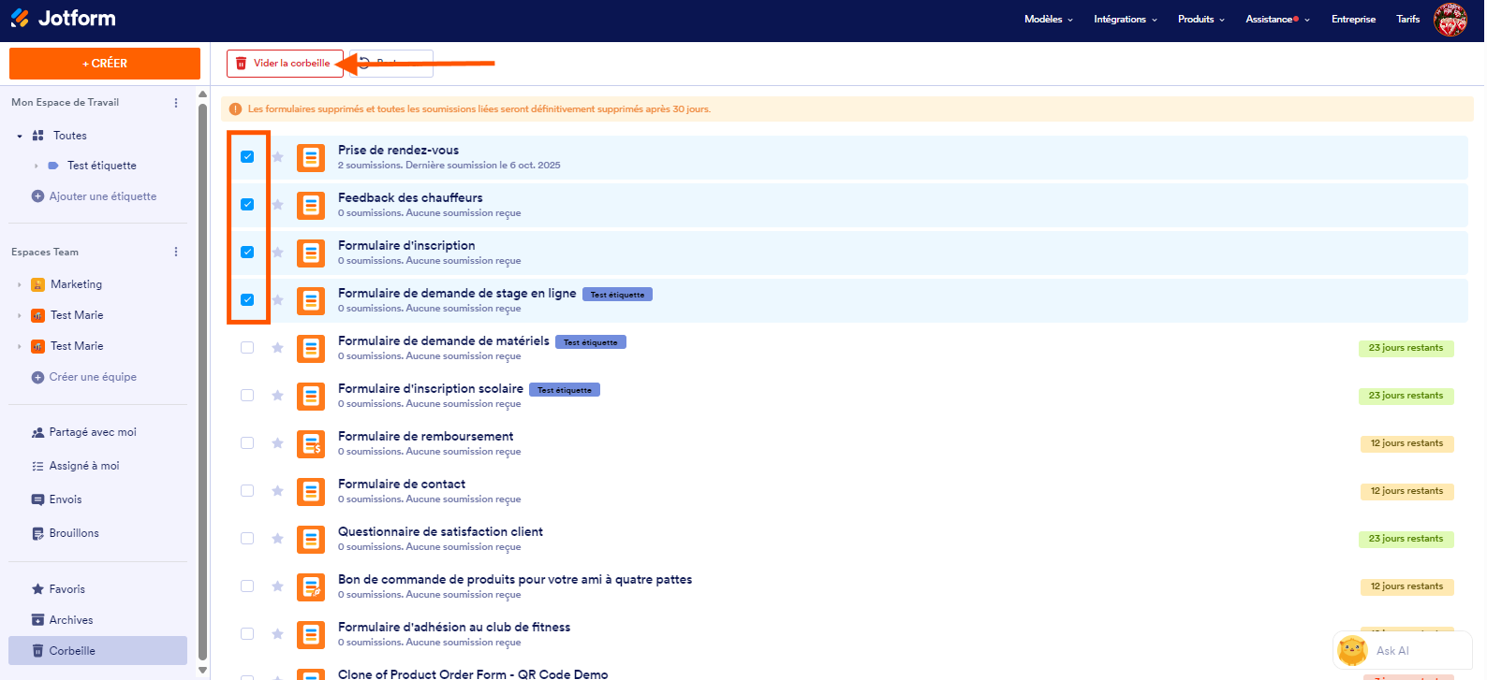Click the Jotform logo
Screen dimensions: 1487x680
pyautogui.click(x=63, y=18)
